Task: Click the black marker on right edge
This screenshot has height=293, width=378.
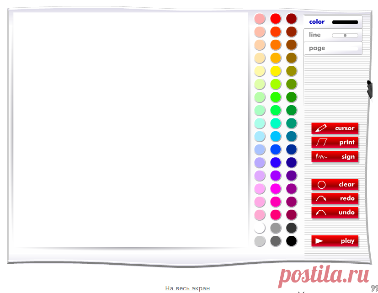Action: [370, 90]
